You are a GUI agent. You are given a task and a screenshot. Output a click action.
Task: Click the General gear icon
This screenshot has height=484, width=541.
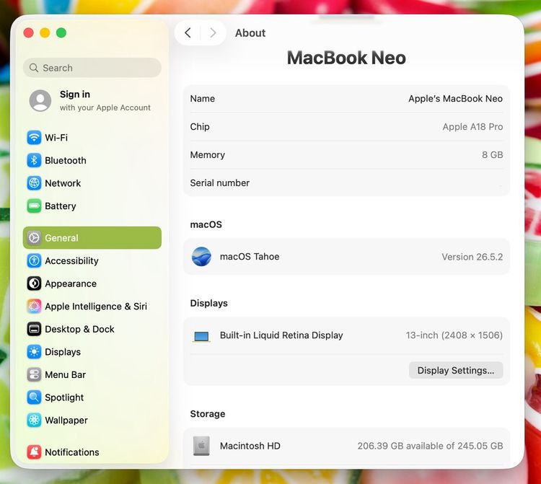34,238
